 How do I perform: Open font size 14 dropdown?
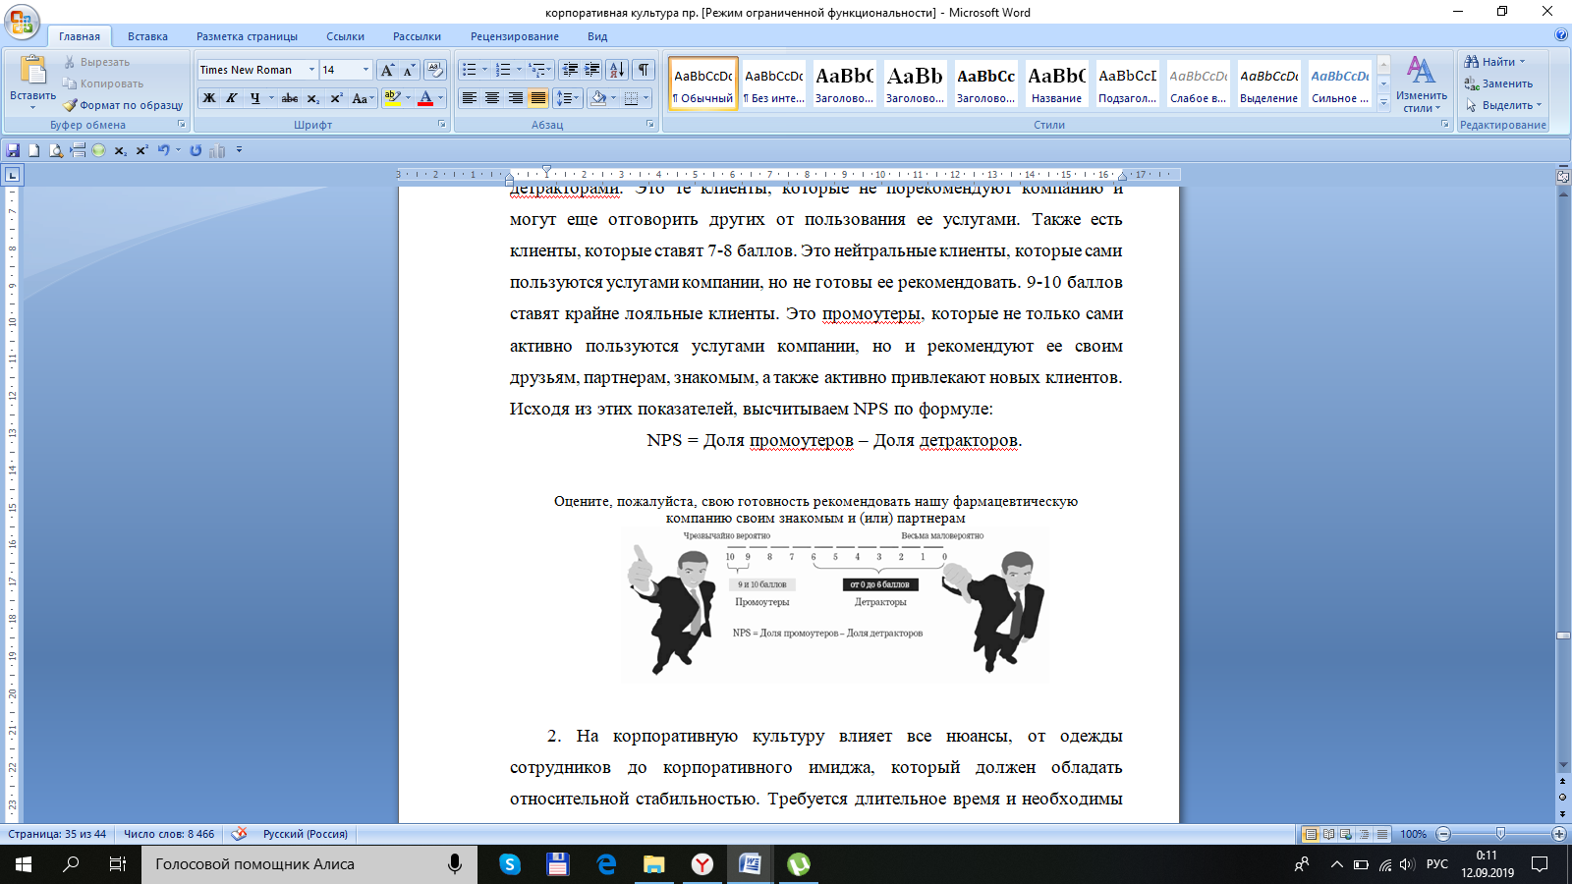click(x=365, y=70)
